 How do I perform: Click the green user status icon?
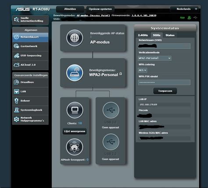coord(189,18)
